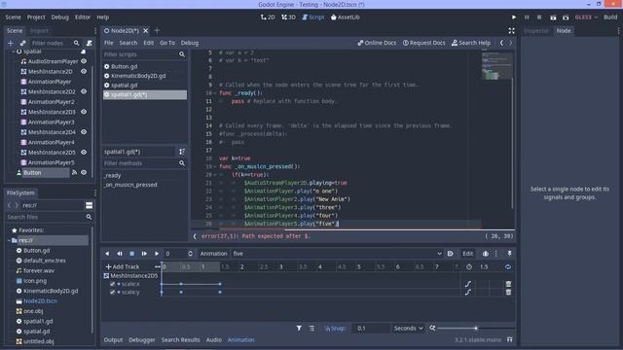Hide MeshInstance2D3 node
Viewport: 623px width, 350px height.
84,112
